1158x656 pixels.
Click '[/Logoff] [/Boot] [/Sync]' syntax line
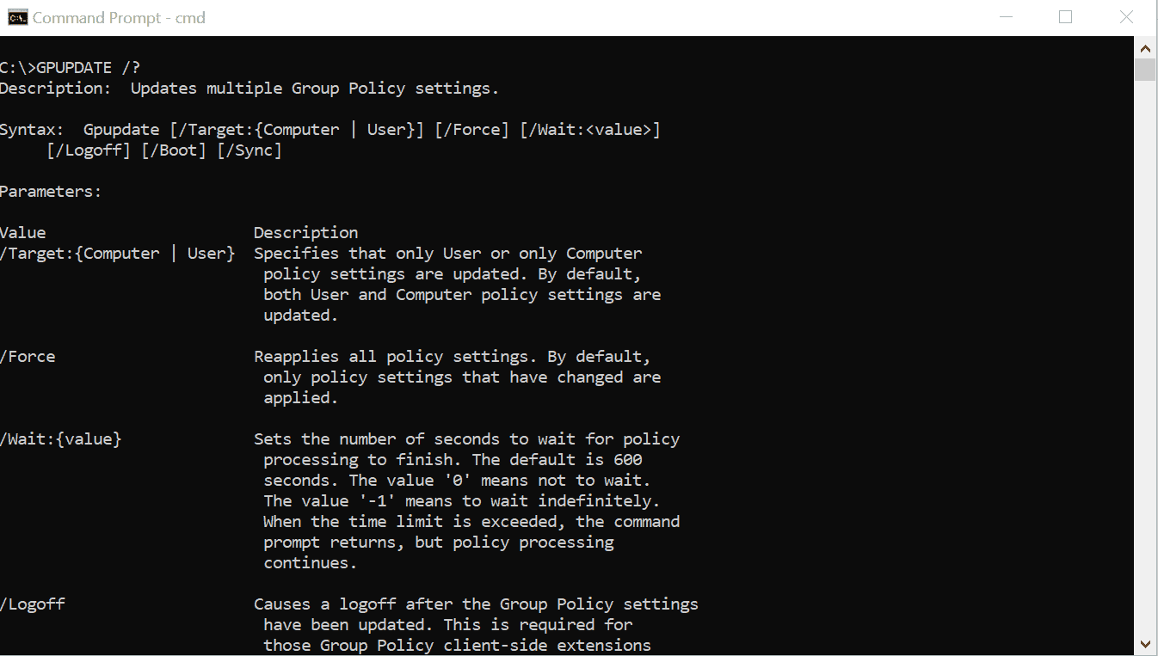coord(164,150)
